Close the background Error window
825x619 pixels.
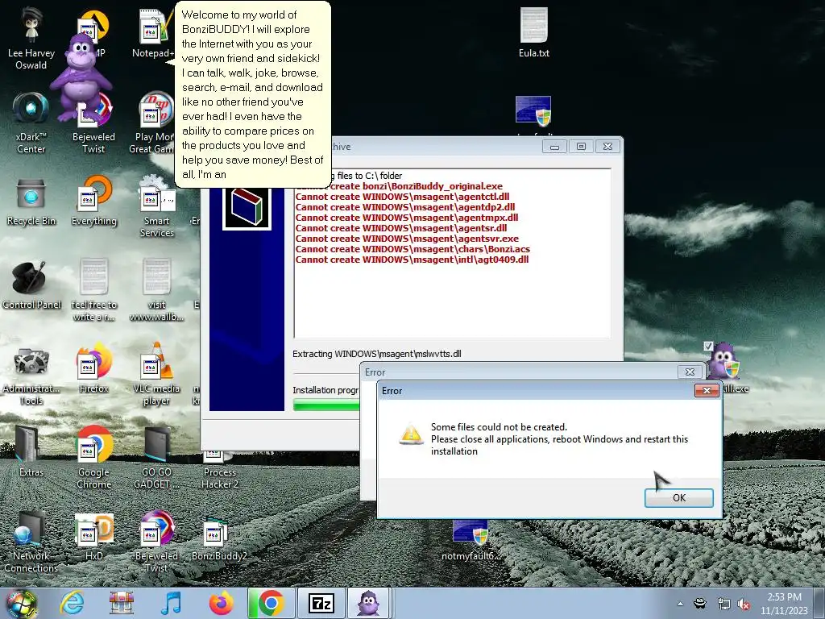690,372
